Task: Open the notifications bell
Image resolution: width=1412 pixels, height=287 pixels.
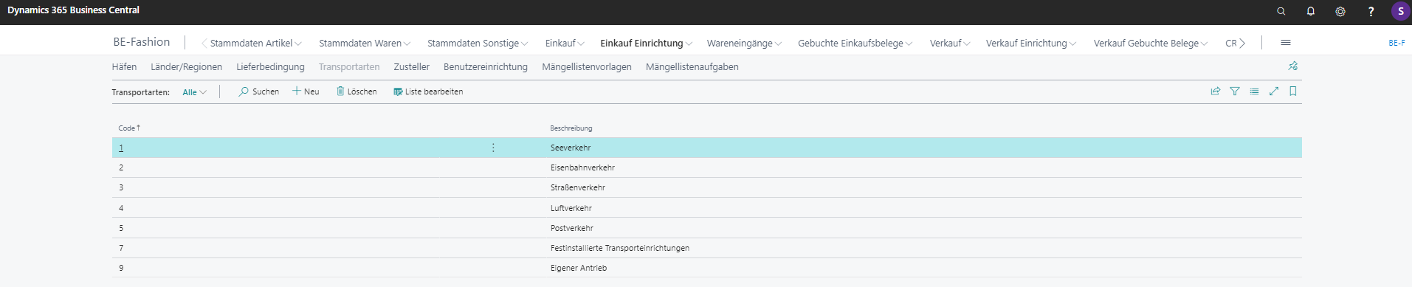Action: 1311,11
